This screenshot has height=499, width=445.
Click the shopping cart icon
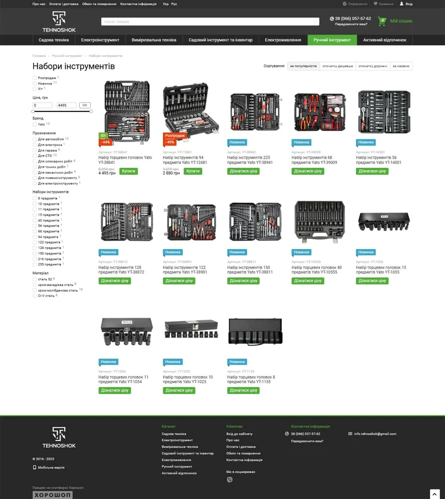[382, 21]
